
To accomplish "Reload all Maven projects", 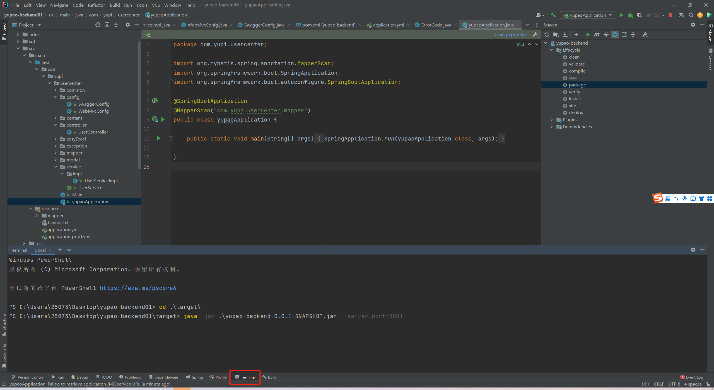I will [547, 35].
